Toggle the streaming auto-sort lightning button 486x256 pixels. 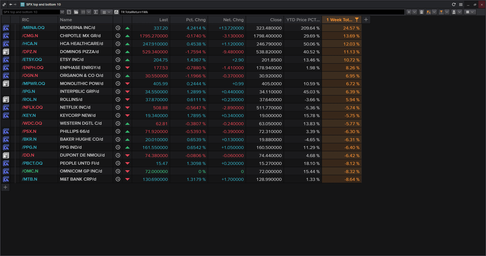pos(429,12)
